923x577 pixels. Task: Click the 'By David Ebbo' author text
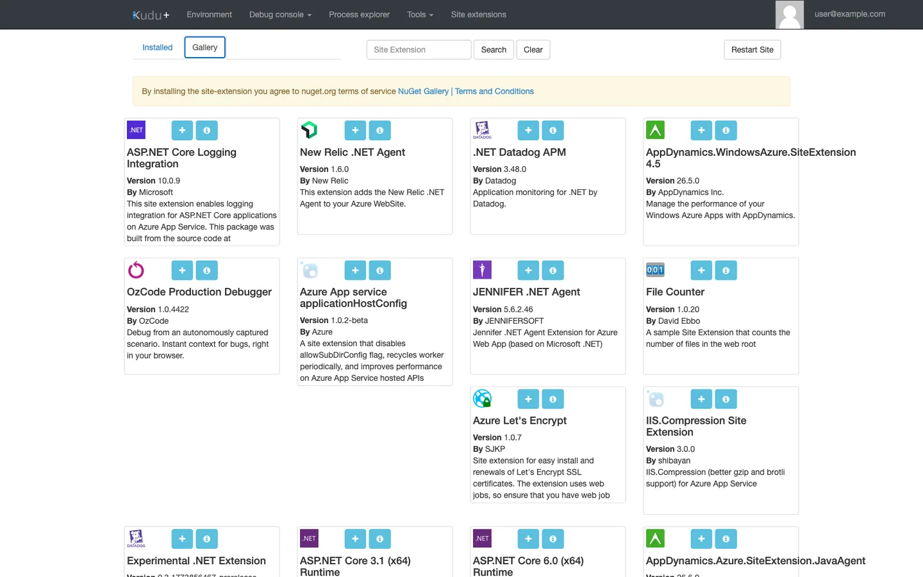pyautogui.click(x=673, y=321)
